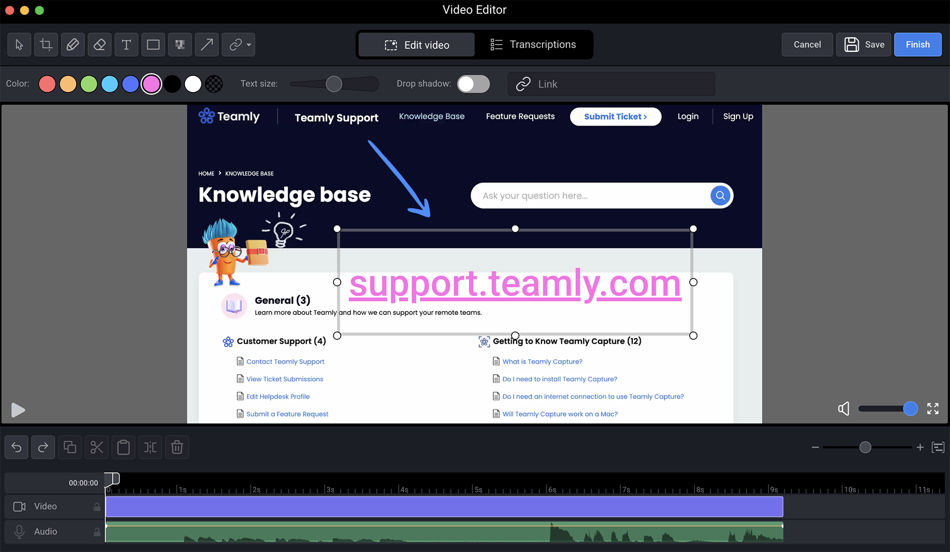Click the timeline playhead marker
The image size is (950, 552).
coord(113,479)
